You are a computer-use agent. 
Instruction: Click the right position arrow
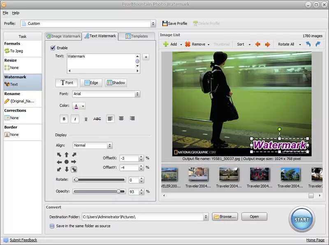point(74,162)
